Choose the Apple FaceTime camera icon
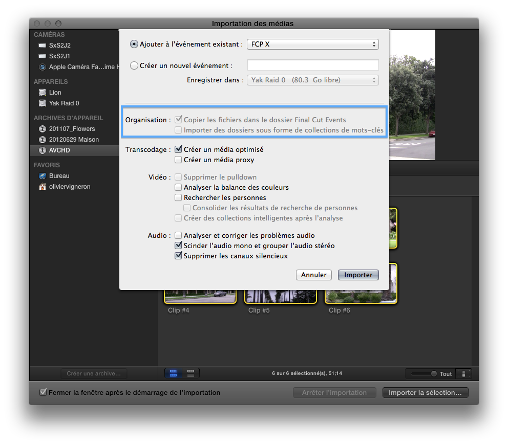The width and height of the screenshot is (508, 445). (x=42, y=67)
